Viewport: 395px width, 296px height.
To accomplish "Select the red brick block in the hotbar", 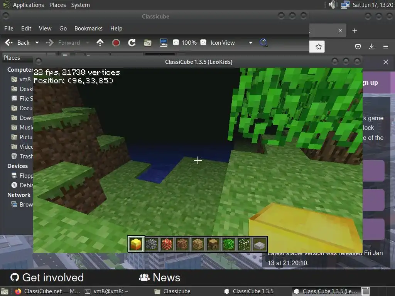I will click(x=167, y=244).
